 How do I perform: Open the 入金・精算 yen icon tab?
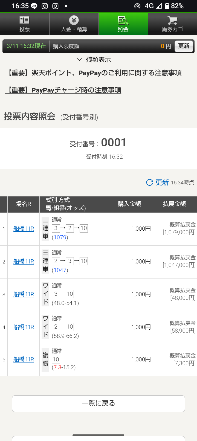point(74,20)
